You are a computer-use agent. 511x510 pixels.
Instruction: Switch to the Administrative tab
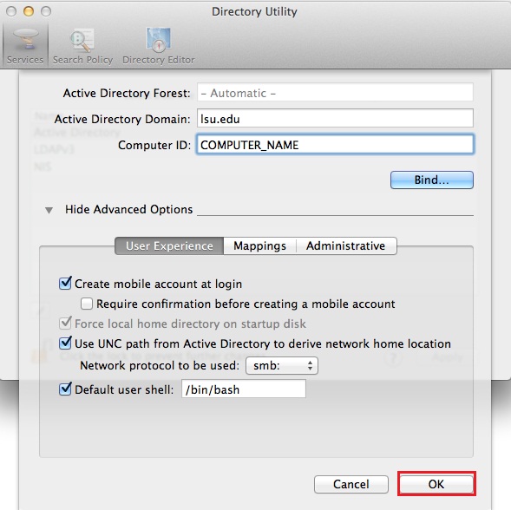pyautogui.click(x=346, y=245)
